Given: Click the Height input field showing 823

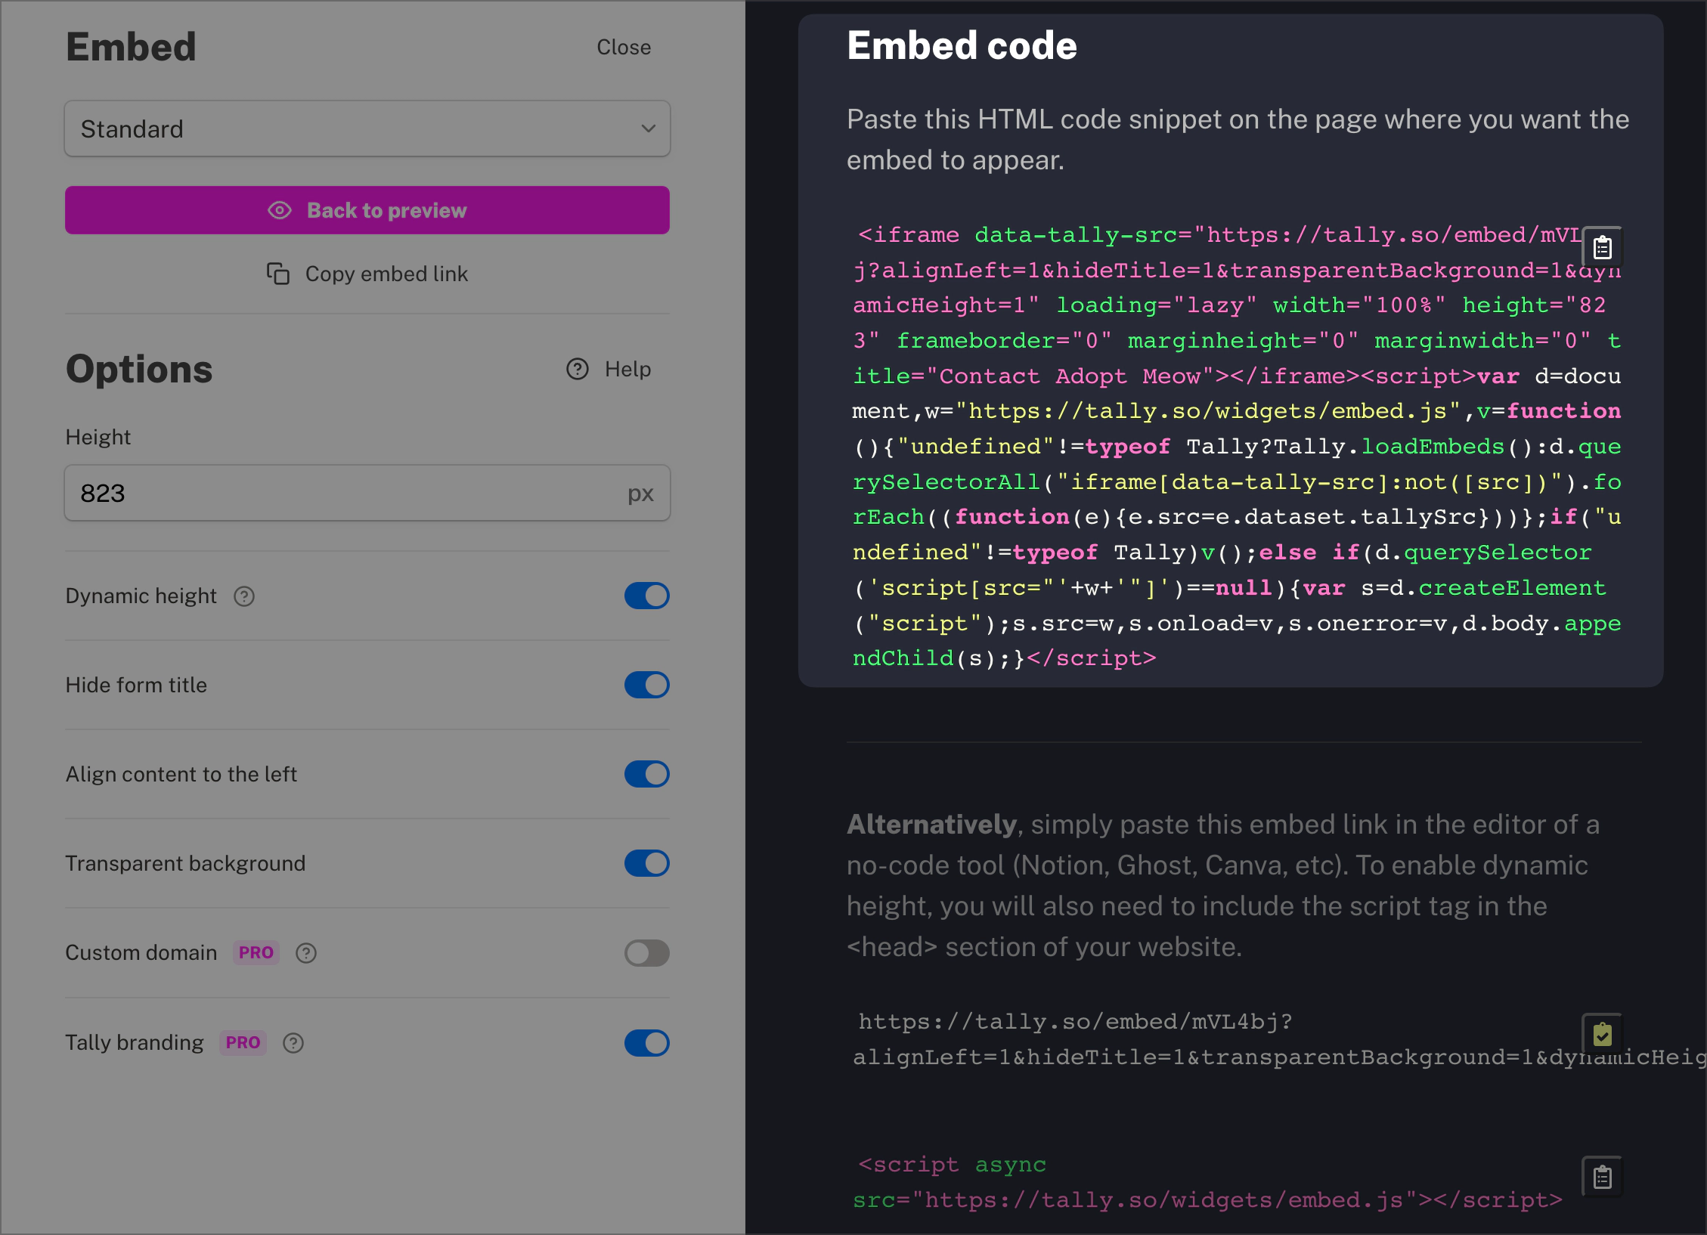Looking at the screenshot, I should click(348, 494).
